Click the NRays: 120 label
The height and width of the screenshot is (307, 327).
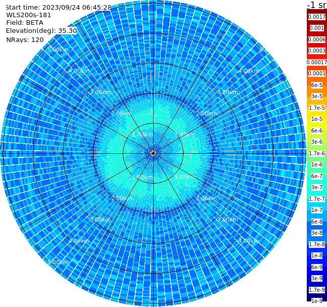click(x=25, y=39)
